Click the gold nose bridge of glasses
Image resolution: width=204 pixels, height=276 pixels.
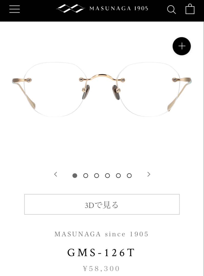(102, 78)
